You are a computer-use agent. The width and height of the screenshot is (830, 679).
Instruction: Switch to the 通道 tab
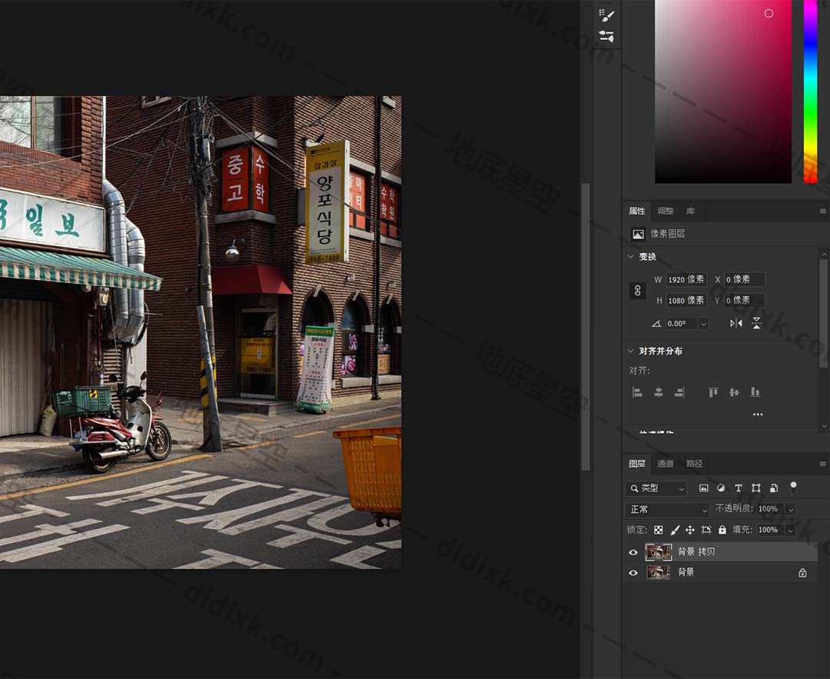pos(666,464)
